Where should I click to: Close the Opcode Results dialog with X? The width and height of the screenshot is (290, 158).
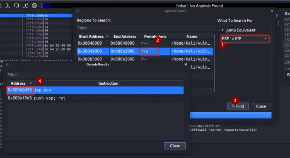186,65
